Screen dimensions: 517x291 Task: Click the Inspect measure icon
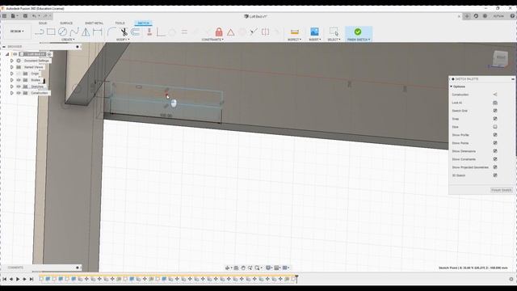(294, 32)
